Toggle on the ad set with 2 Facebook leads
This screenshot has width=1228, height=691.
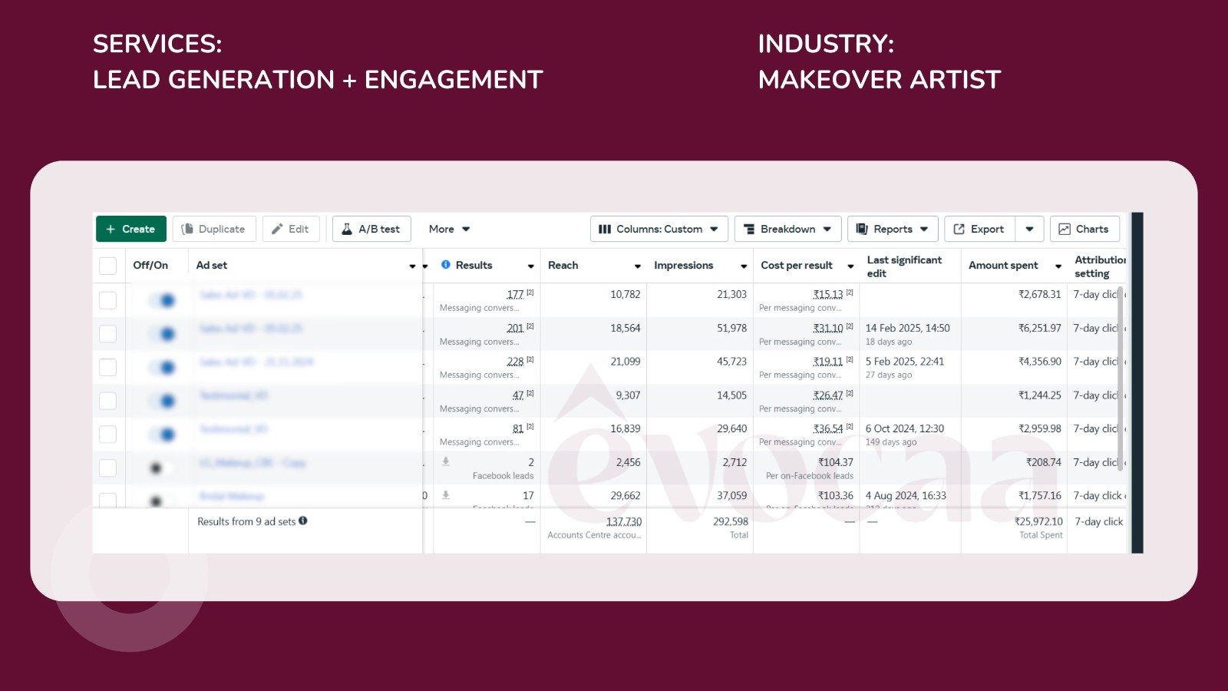(160, 468)
